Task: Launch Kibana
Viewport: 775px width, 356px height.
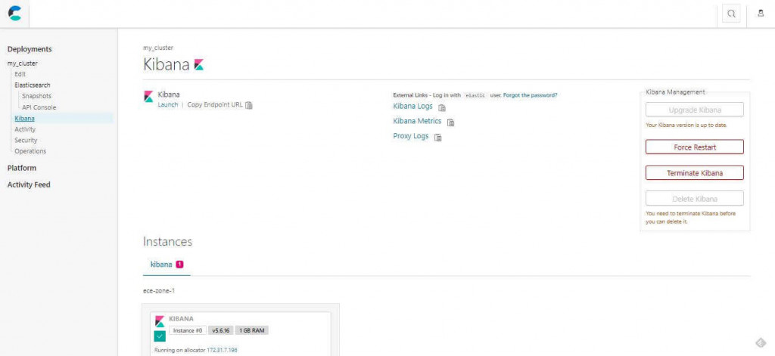Action: coord(167,104)
